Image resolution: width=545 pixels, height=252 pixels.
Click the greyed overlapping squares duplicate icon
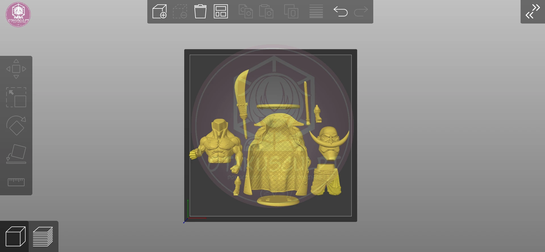[x=291, y=12]
